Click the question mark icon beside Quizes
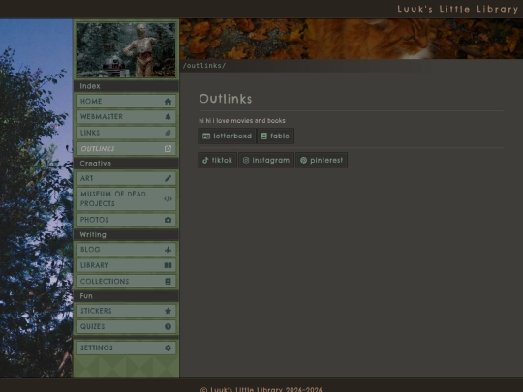Image resolution: width=523 pixels, height=392 pixels. (168, 327)
